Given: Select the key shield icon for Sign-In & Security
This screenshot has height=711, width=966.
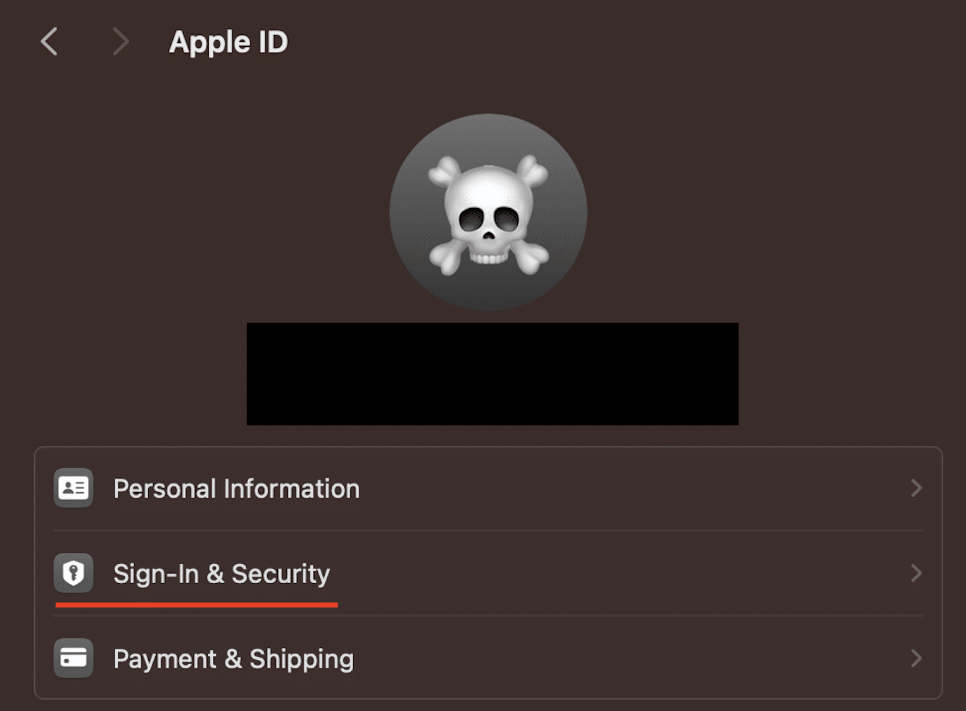Looking at the screenshot, I should click(73, 573).
